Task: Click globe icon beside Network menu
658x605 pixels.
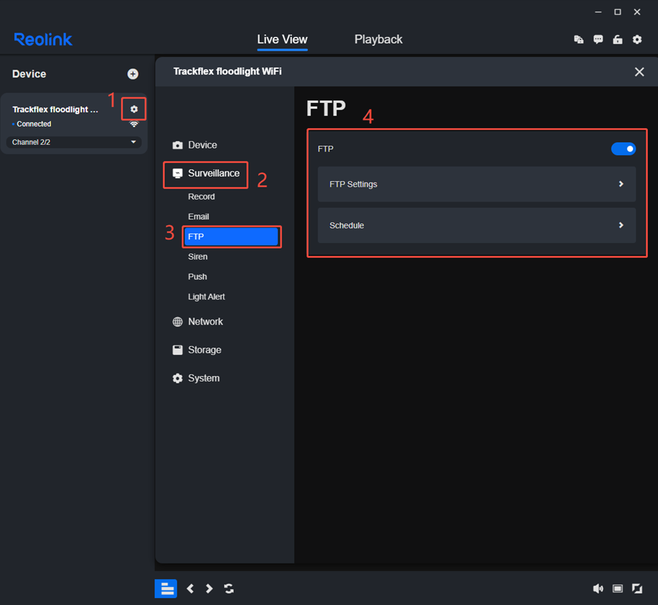Action: (x=178, y=322)
